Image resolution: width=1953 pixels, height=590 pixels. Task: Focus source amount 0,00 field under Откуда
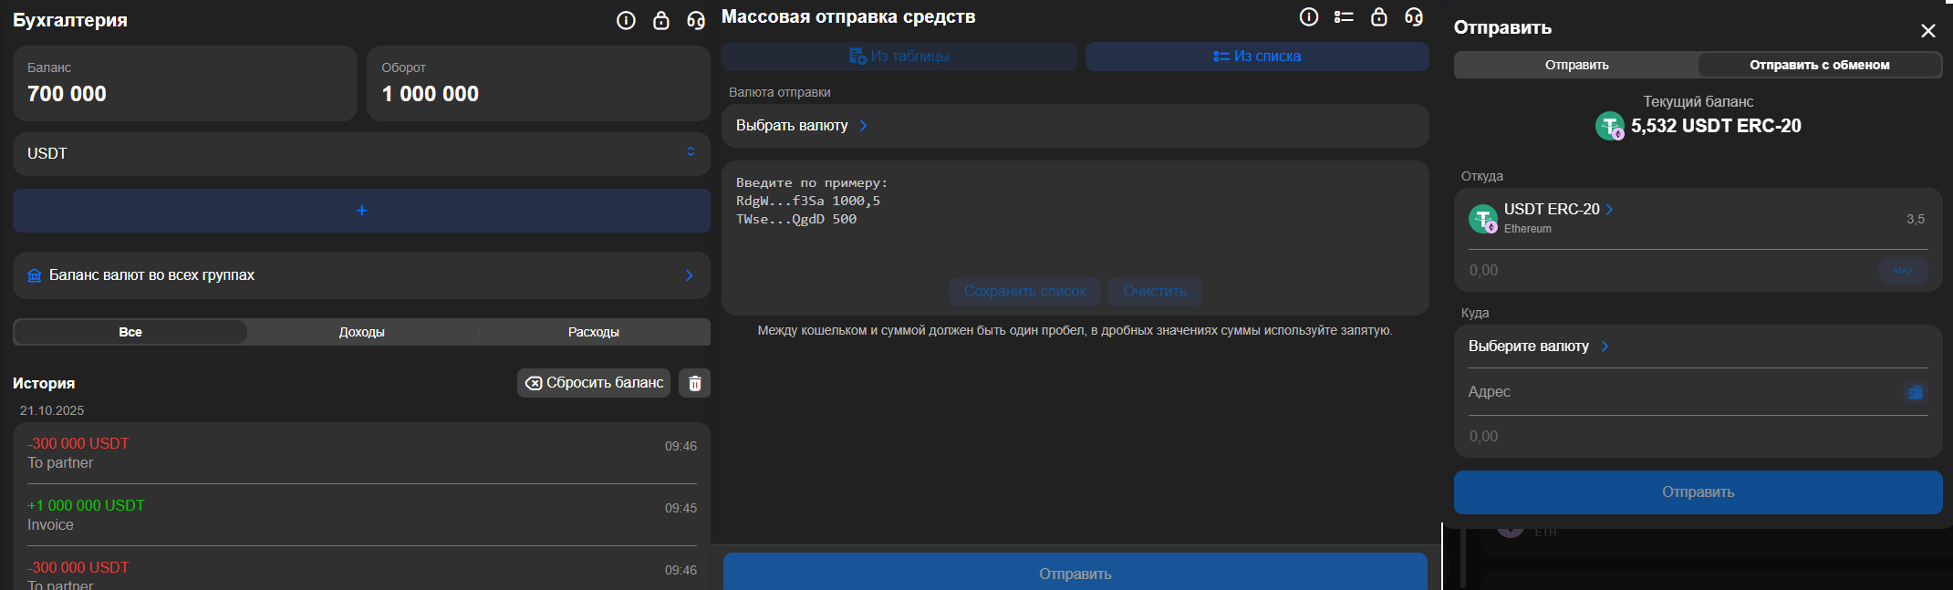pyautogui.click(x=1669, y=271)
